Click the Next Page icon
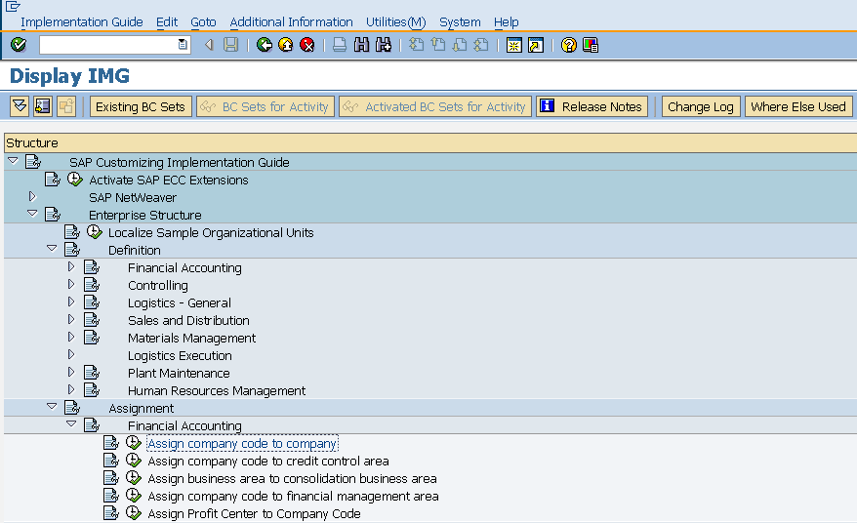Viewport: 857px width, 523px height. pos(460,45)
